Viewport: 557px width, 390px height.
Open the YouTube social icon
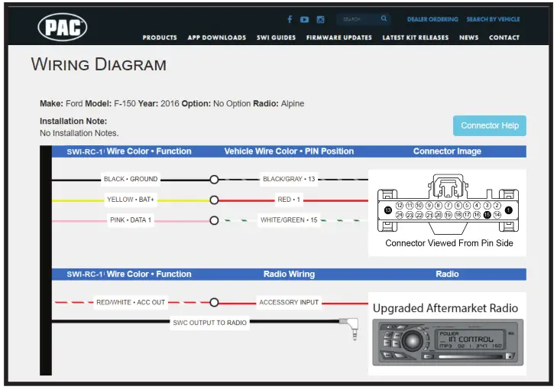(304, 20)
